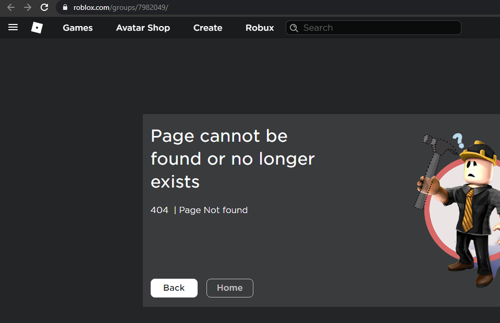Reload the page with refresh icon
The width and height of the screenshot is (500, 323).
[x=44, y=7]
